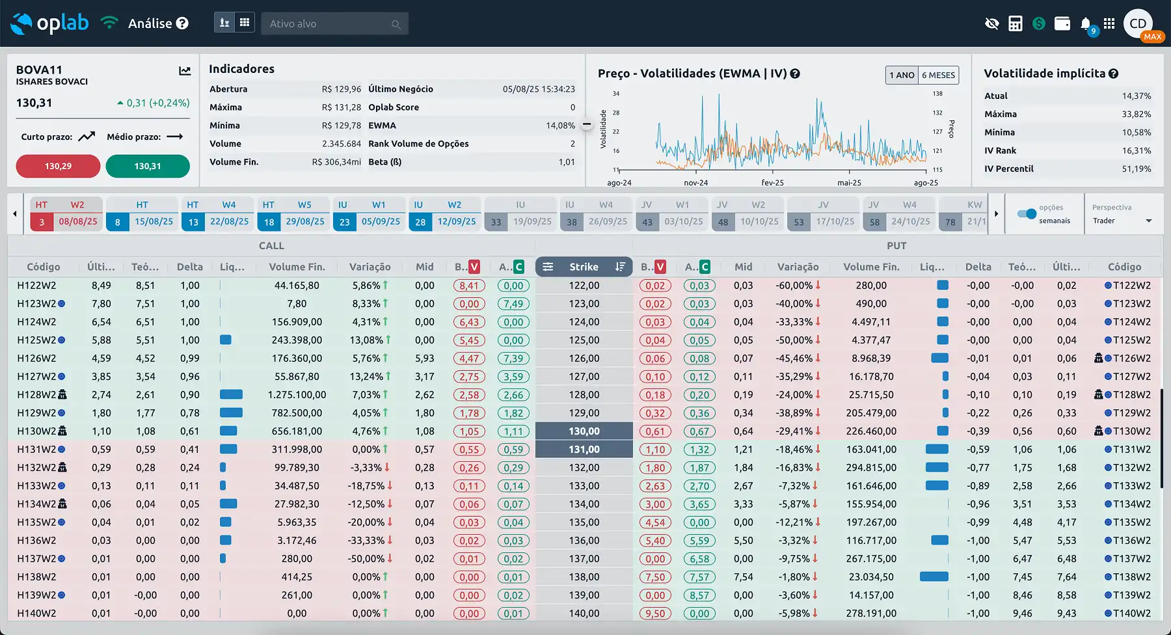Click market maker icon next to H130W2
The image size is (1171, 635).
(x=62, y=431)
